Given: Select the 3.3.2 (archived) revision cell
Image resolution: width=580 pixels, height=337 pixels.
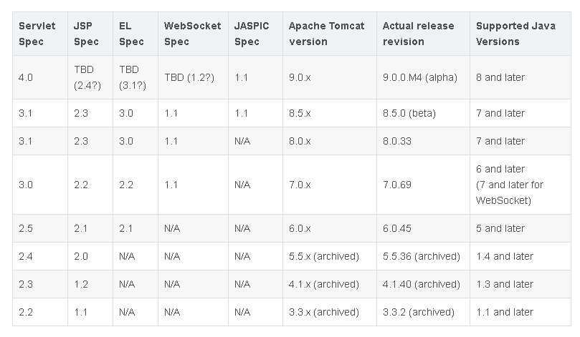Looking at the screenshot, I should [x=424, y=312].
